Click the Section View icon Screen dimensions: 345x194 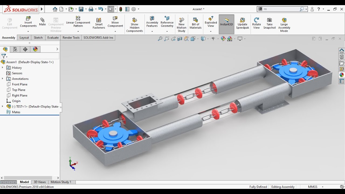pos(180,39)
